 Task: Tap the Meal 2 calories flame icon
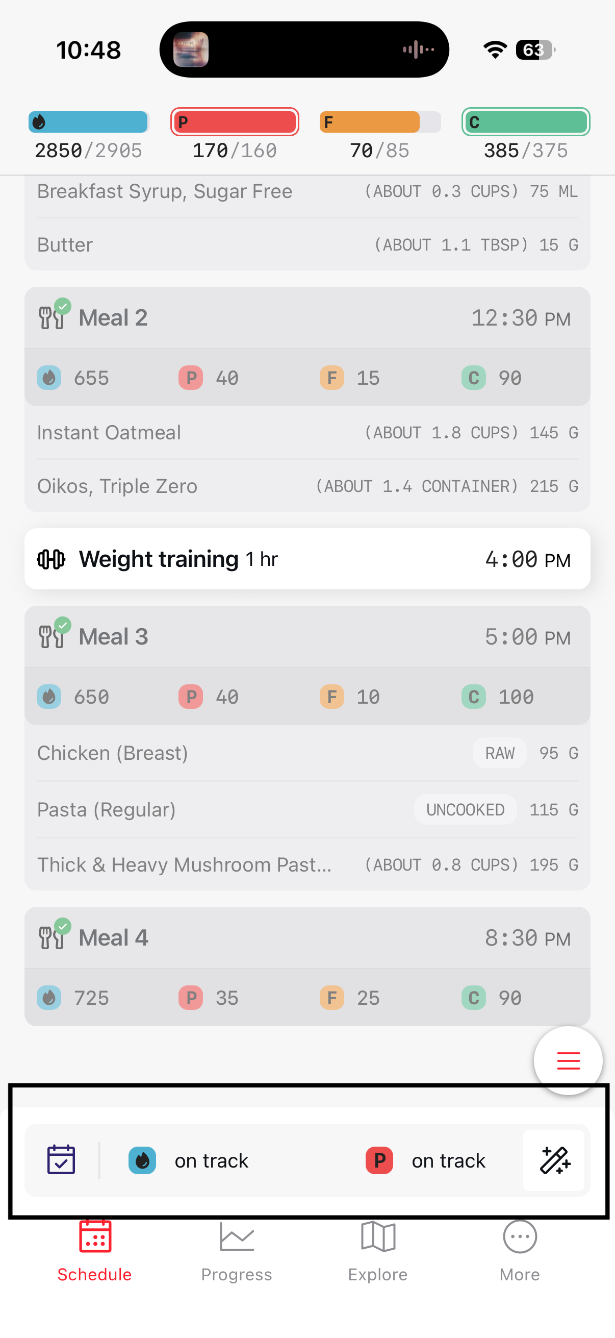click(x=49, y=378)
